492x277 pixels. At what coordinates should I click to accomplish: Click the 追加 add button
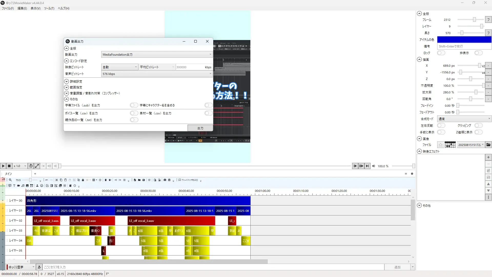(397, 267)
